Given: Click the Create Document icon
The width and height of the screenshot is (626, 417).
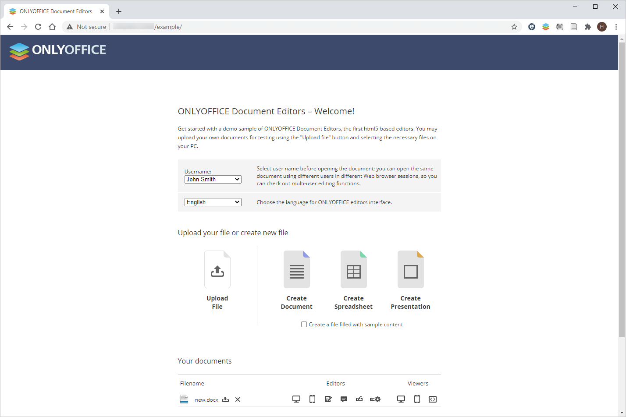Looking at the screenshot, I should point(297,269).
